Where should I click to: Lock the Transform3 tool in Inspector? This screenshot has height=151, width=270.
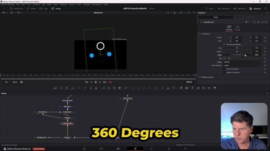click(262, 22)
